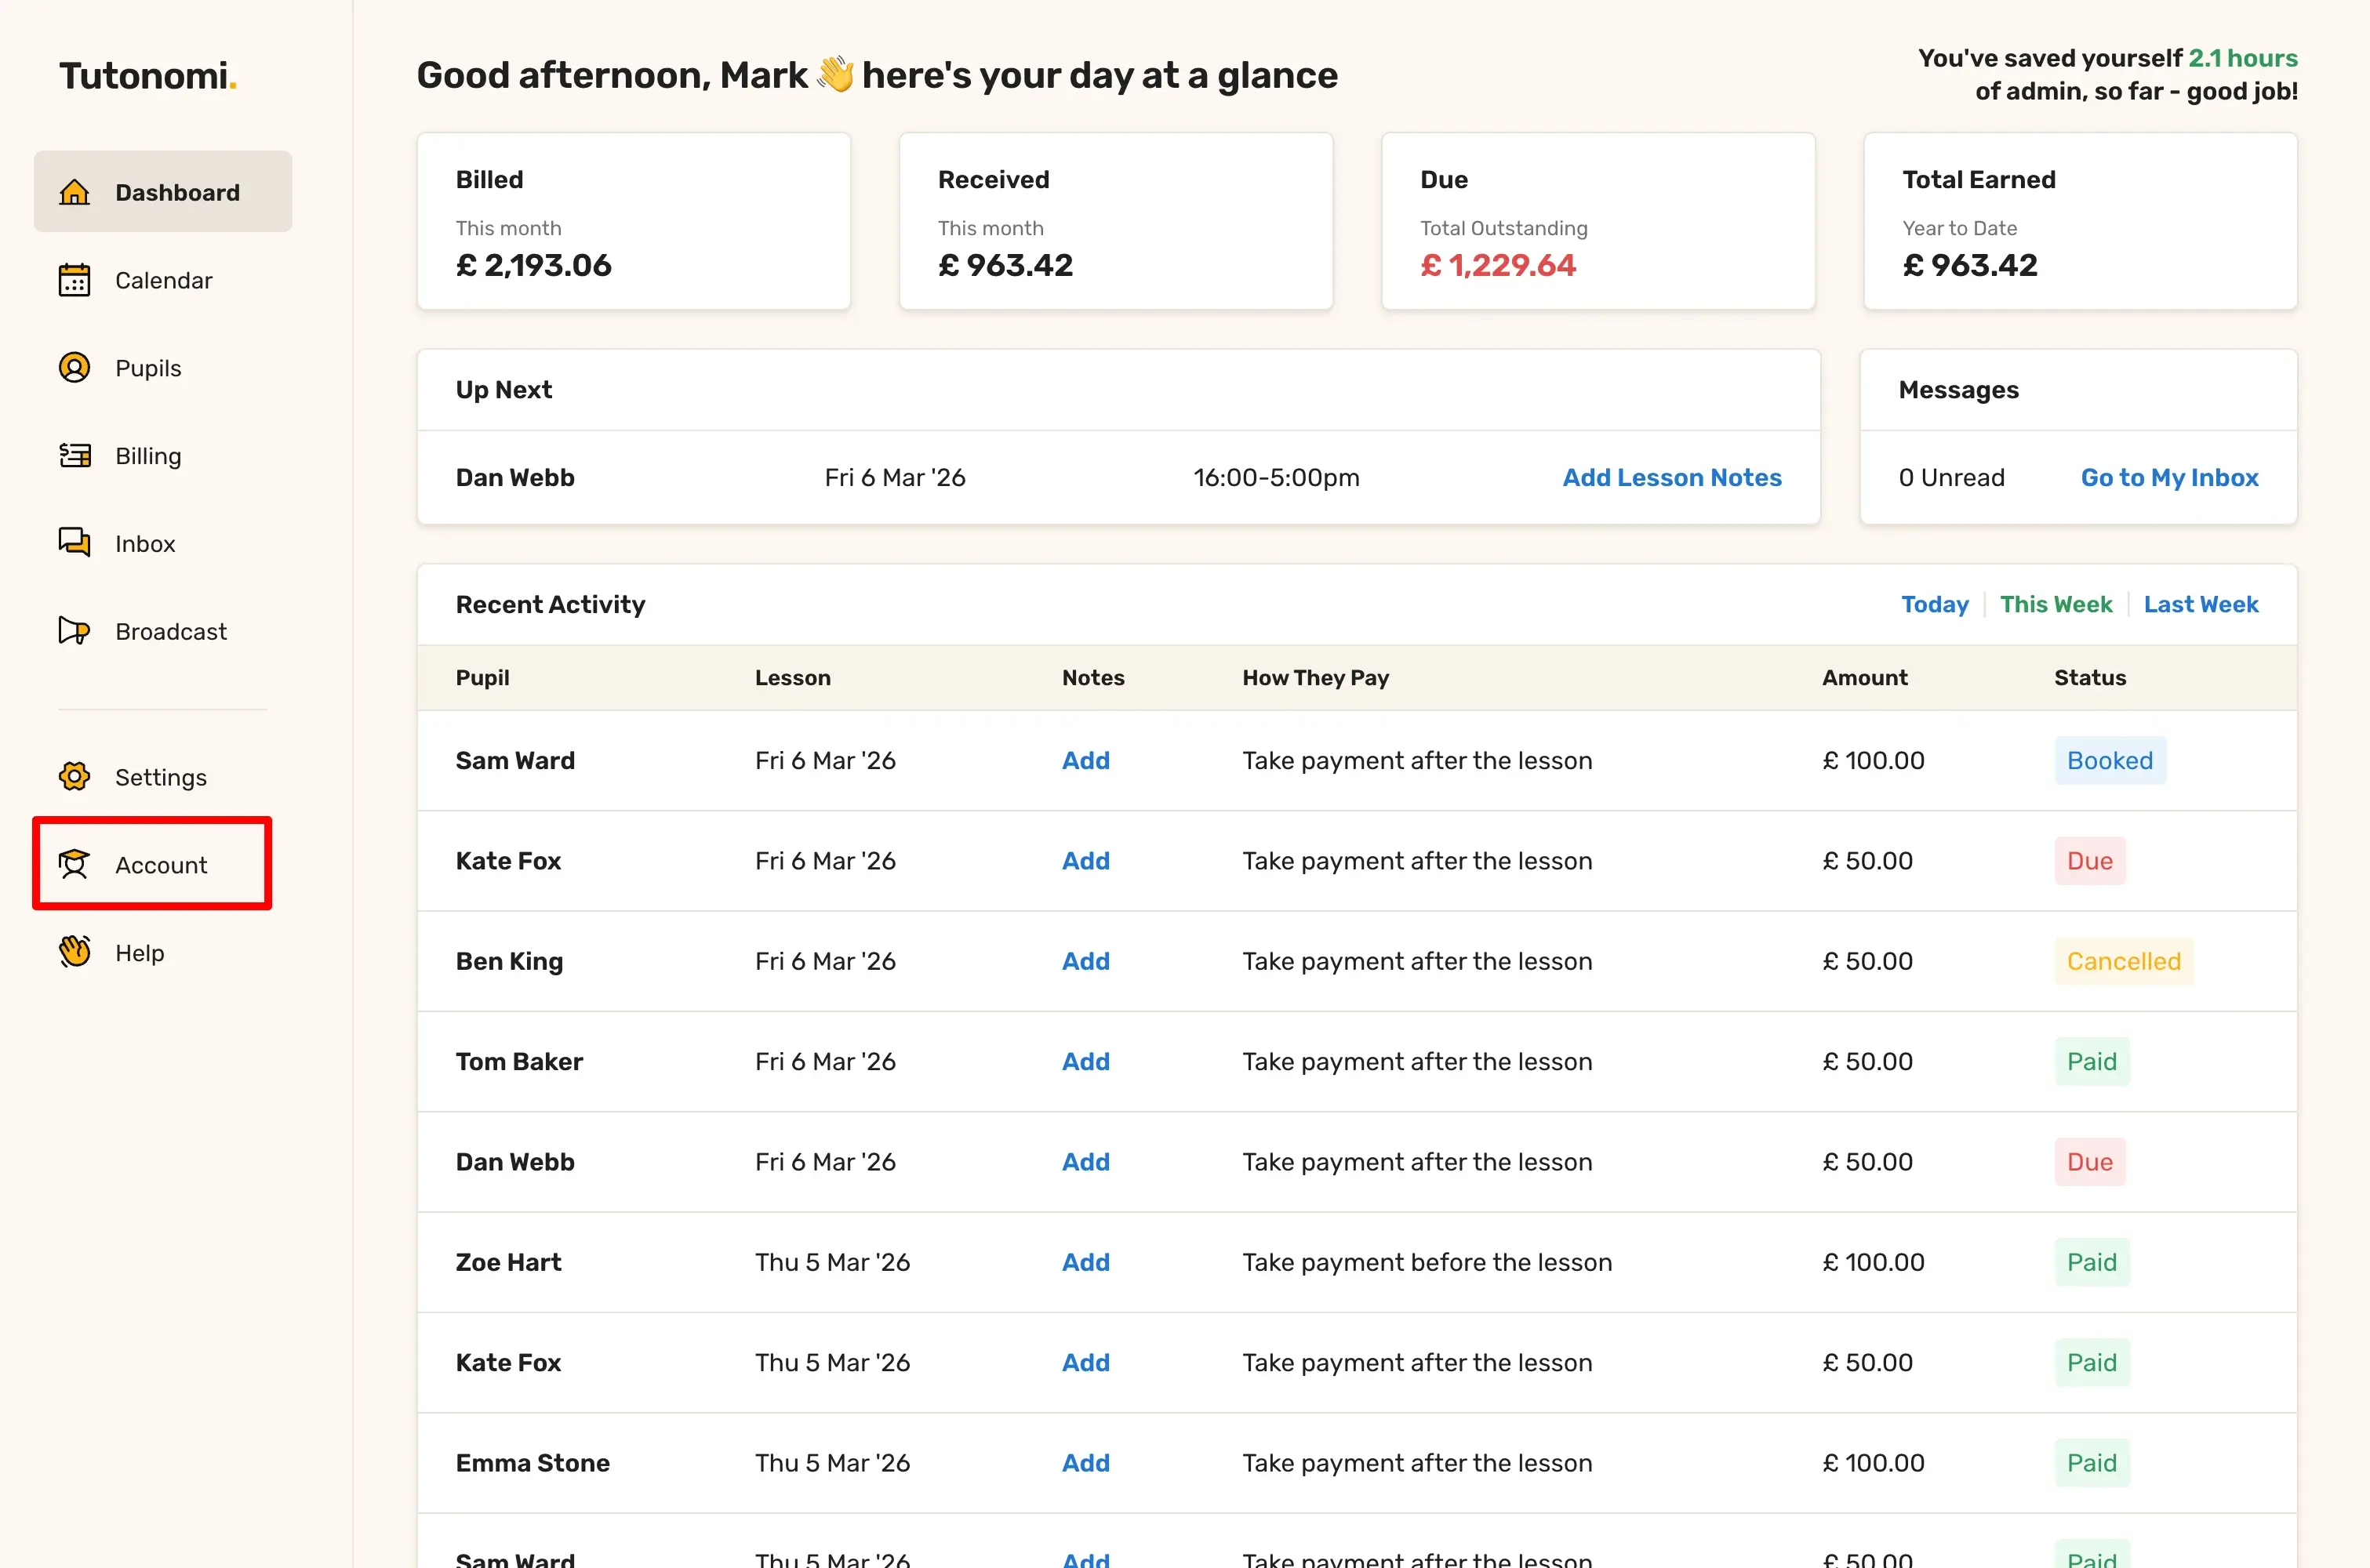Image resolution: width=2370 pixels, height=1568 pixels.
Task: Open the Billing receipt icon
Action: (74, 456)
